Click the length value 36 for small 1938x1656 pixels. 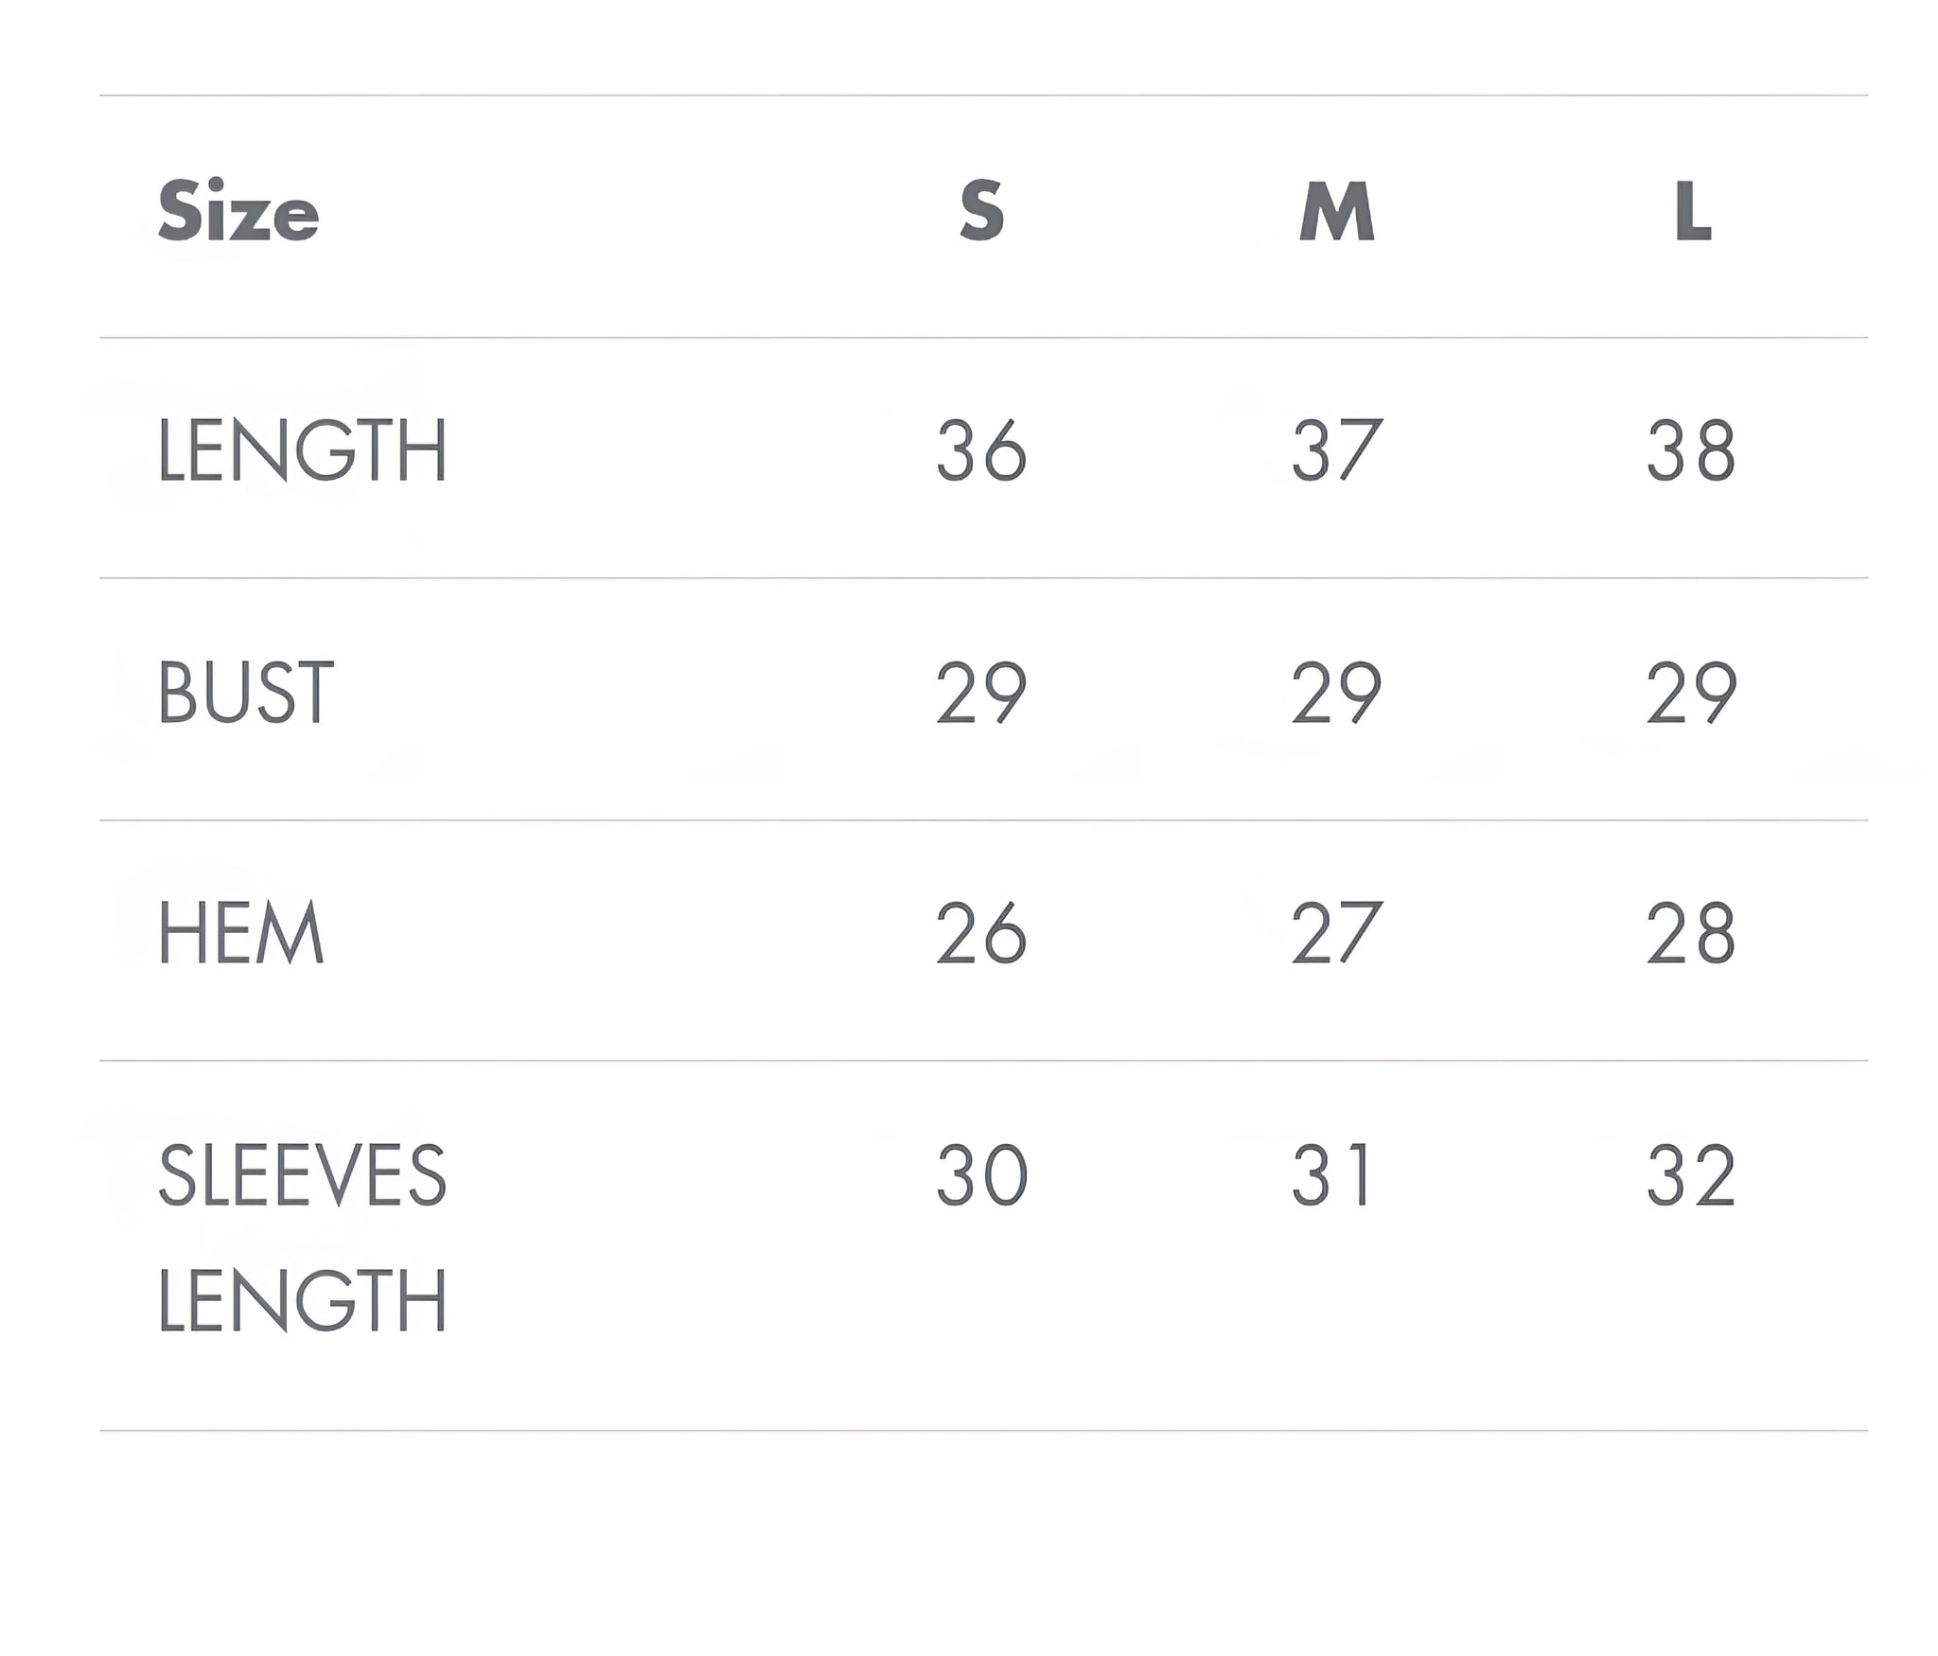tap(981, 450)
